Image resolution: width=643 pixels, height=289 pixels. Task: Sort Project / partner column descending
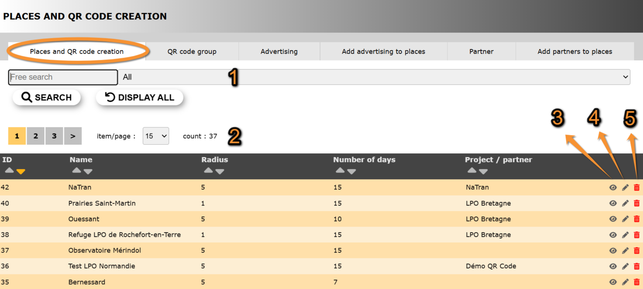pos(483,171)
